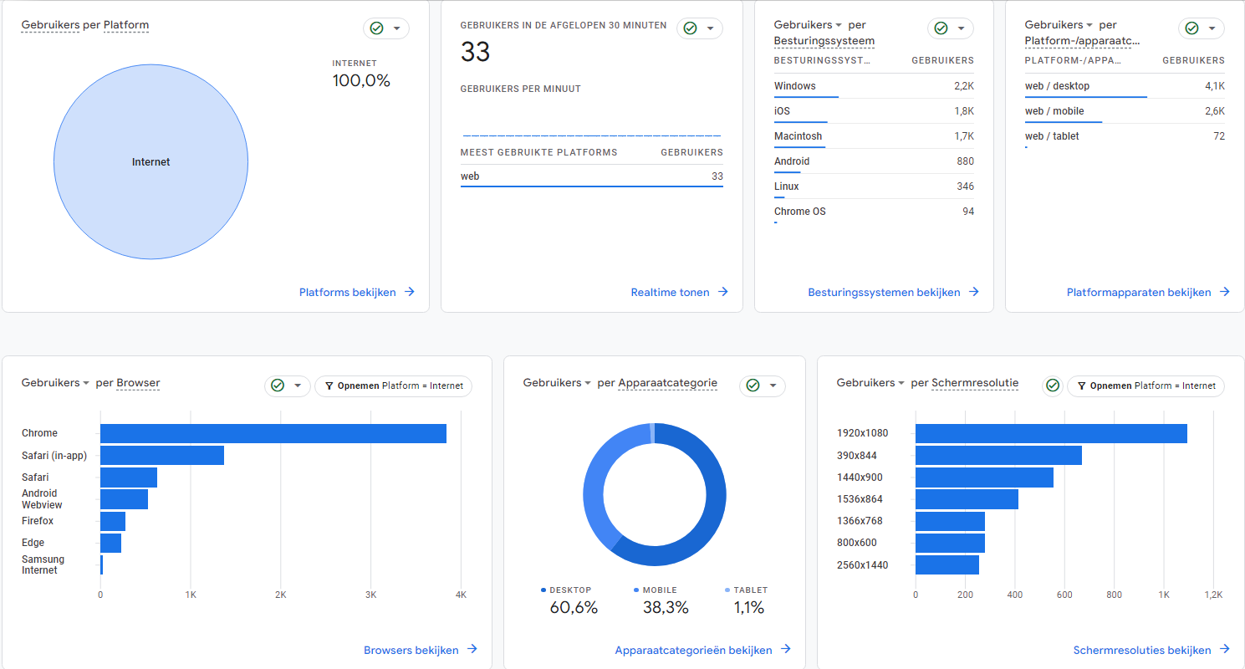Click the 1920x1080 resolution bar
This screenshot has height=669, width=1245.
[1051, 433]
